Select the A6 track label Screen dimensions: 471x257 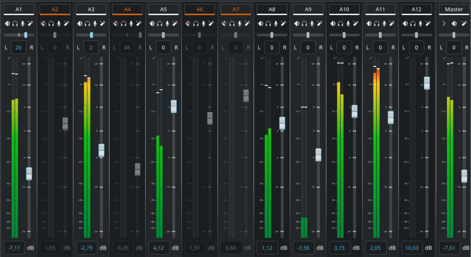point(199,10)
